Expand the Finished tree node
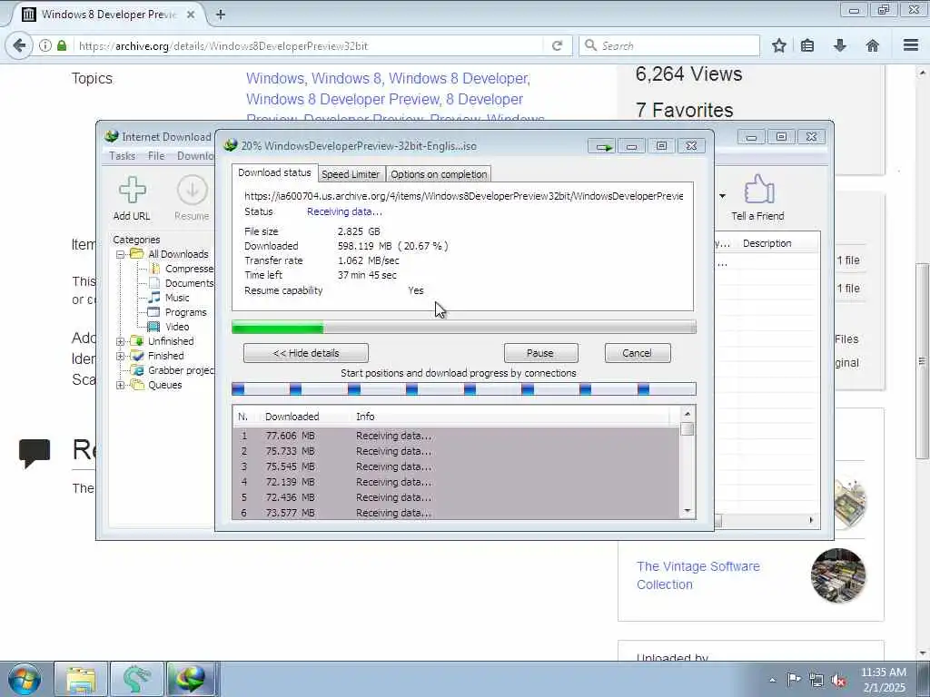The image size is (930, 697). click(121, 356)
